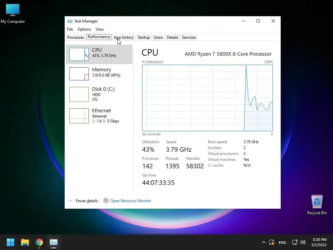The width and height of the screenshot is (333, 250).
Task: Click the 60 seconds graph label
Action: [x=151, y=134]
